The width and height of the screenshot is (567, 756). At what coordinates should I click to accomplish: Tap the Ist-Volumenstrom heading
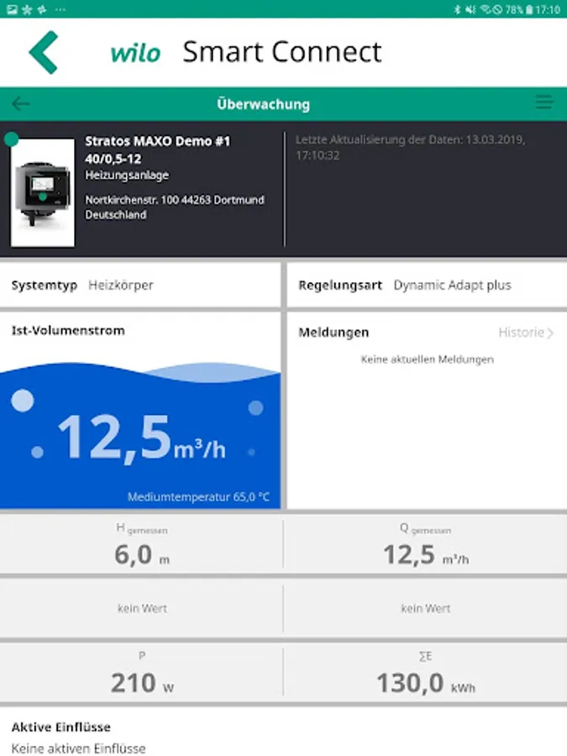68,331
